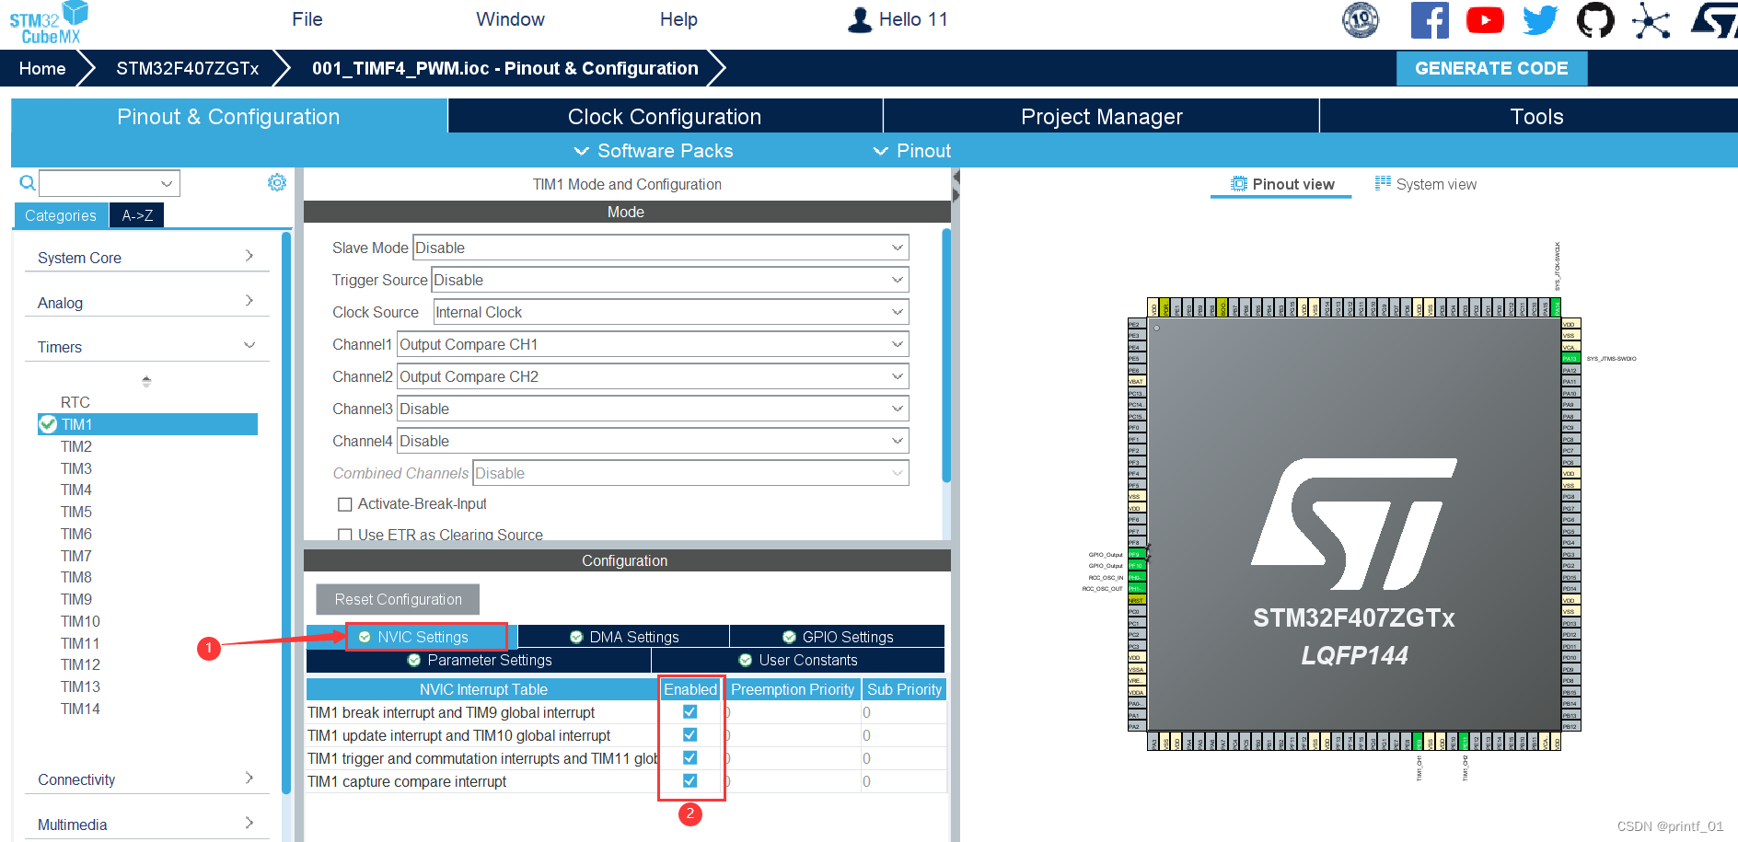Click the Pinout view chip icon
The height and width of the screenshot is (842, 1738).
click(1239, 184)
